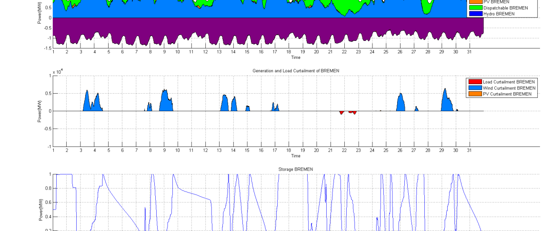Select the Dispatchable BREMEN legend label

505,8
